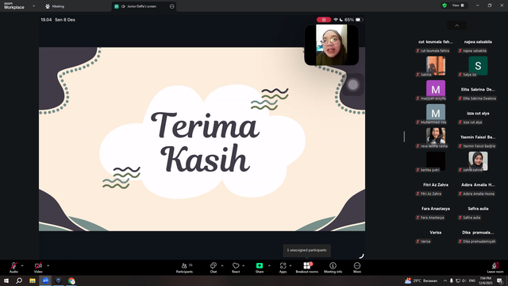Click the ENG language indicator
Image resolution: width=508 pixels, height=286 pixels.
tap(472, 280)
